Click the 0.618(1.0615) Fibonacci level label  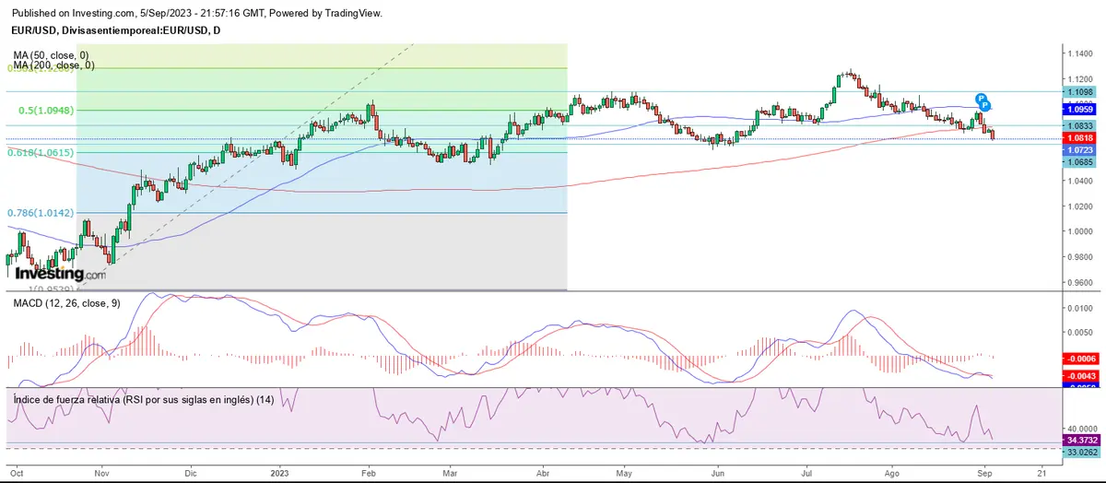(x=41, y=152)
